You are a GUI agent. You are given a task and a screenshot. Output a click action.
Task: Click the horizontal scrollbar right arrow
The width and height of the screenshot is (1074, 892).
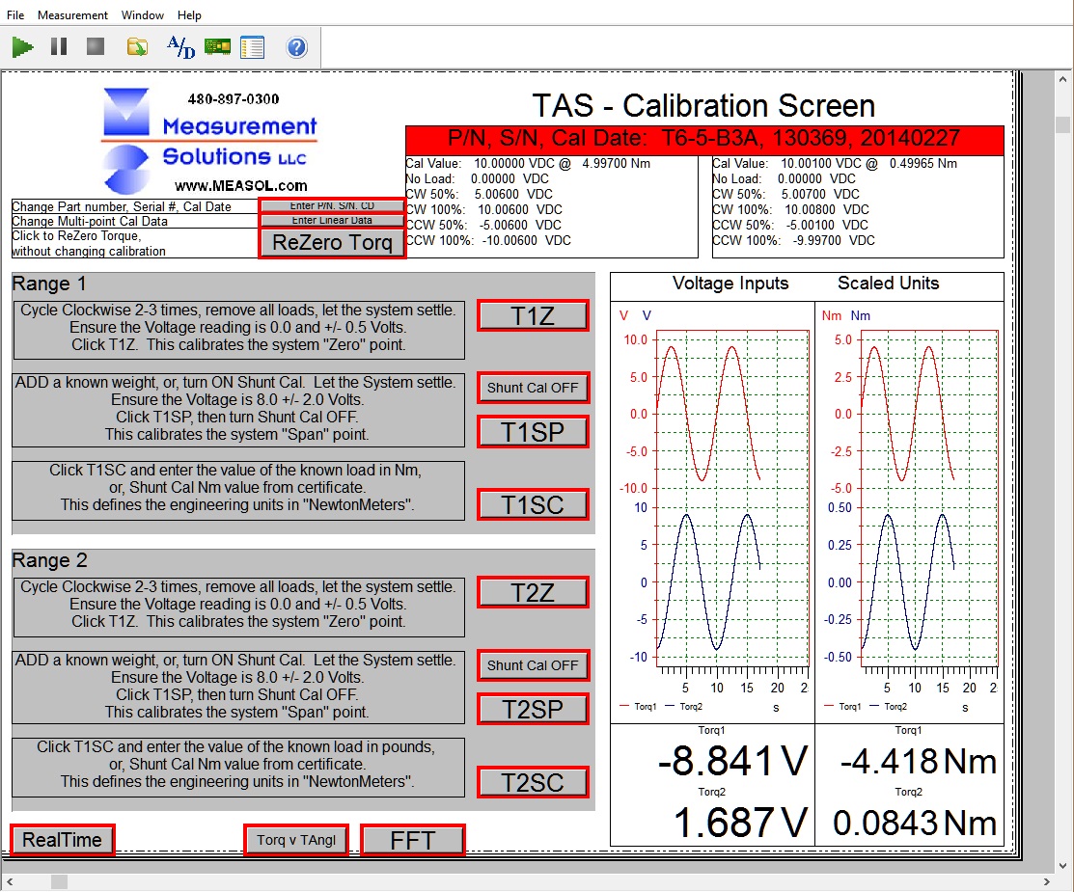pos(1047,881)
